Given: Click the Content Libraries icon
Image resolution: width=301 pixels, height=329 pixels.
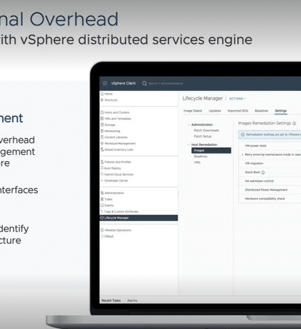Looking at the screenshot, I should [x=102, y=137].
